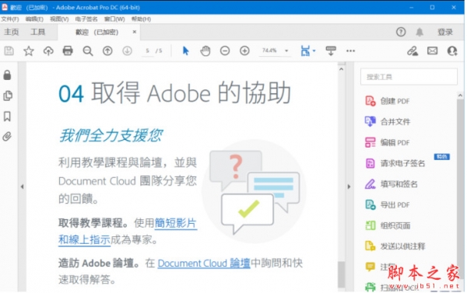Viewport: 467px width, 293px height.
Task: Collapse the right tools pane arrow
Action: 349,187
